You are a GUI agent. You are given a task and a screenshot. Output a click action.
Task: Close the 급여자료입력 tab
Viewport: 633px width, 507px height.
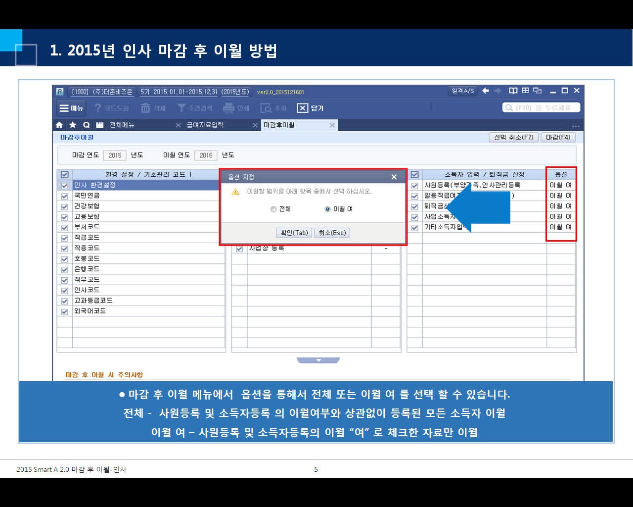(x=255, y=125)
